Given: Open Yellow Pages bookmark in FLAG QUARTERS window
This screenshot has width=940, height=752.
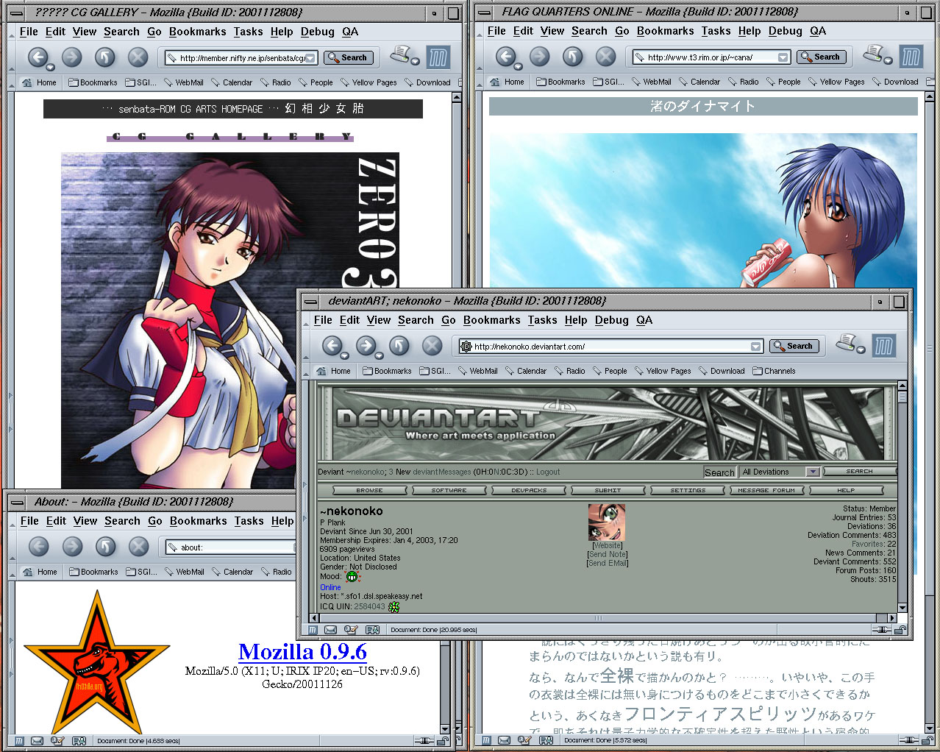Looking at the screenshot, I should (836, 82).
